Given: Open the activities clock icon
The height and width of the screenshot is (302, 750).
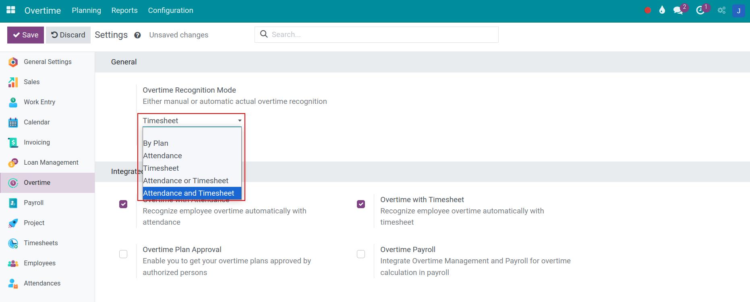Looking at the screenshot, I should [700, 10].
